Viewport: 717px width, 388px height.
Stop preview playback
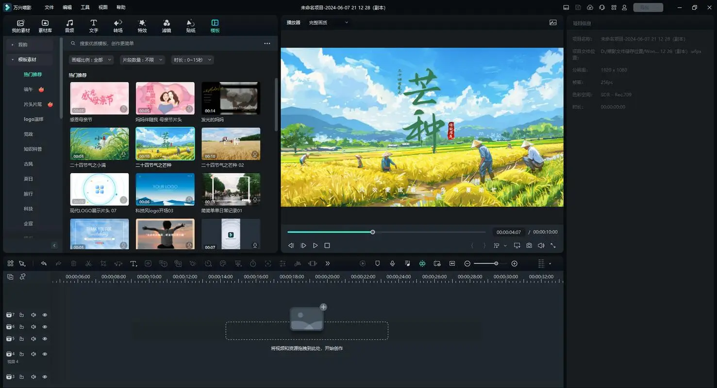[327, 245]
